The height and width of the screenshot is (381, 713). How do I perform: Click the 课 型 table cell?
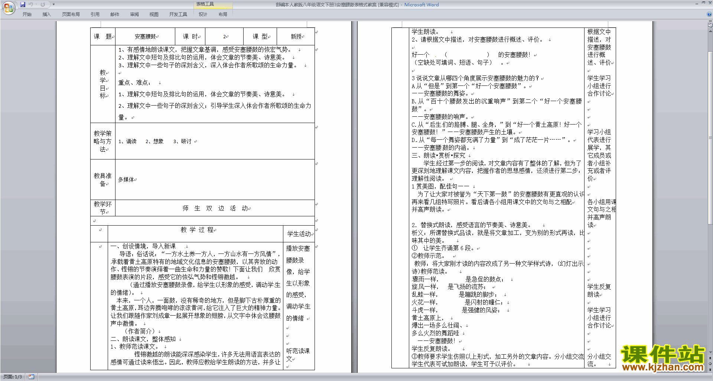260,36
